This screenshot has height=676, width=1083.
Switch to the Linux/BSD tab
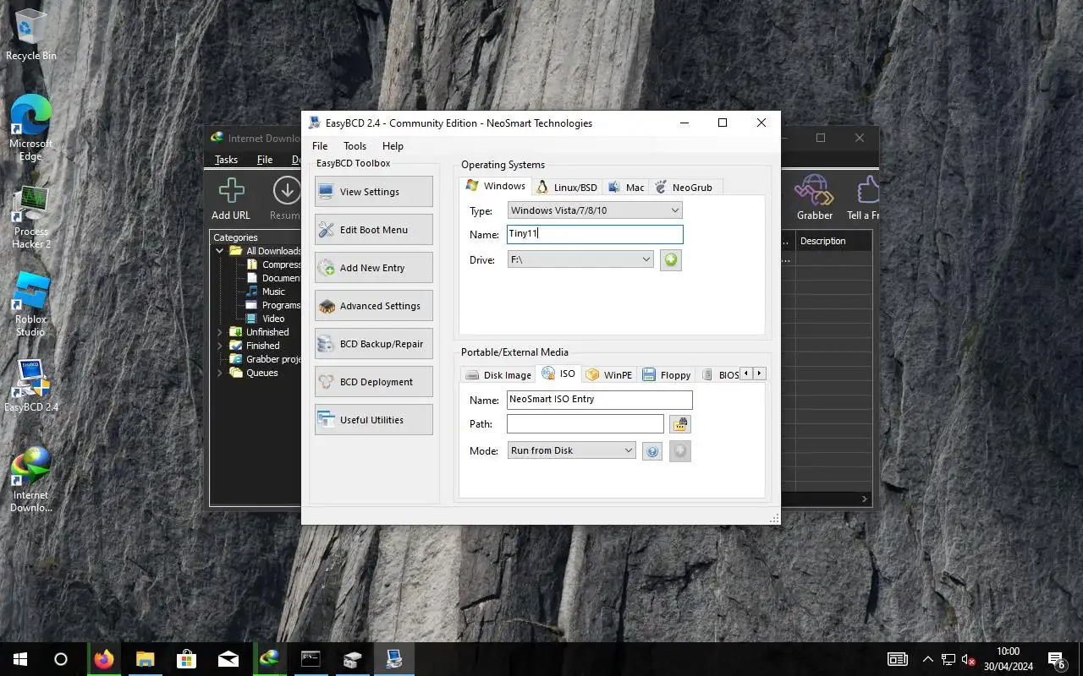567,188
